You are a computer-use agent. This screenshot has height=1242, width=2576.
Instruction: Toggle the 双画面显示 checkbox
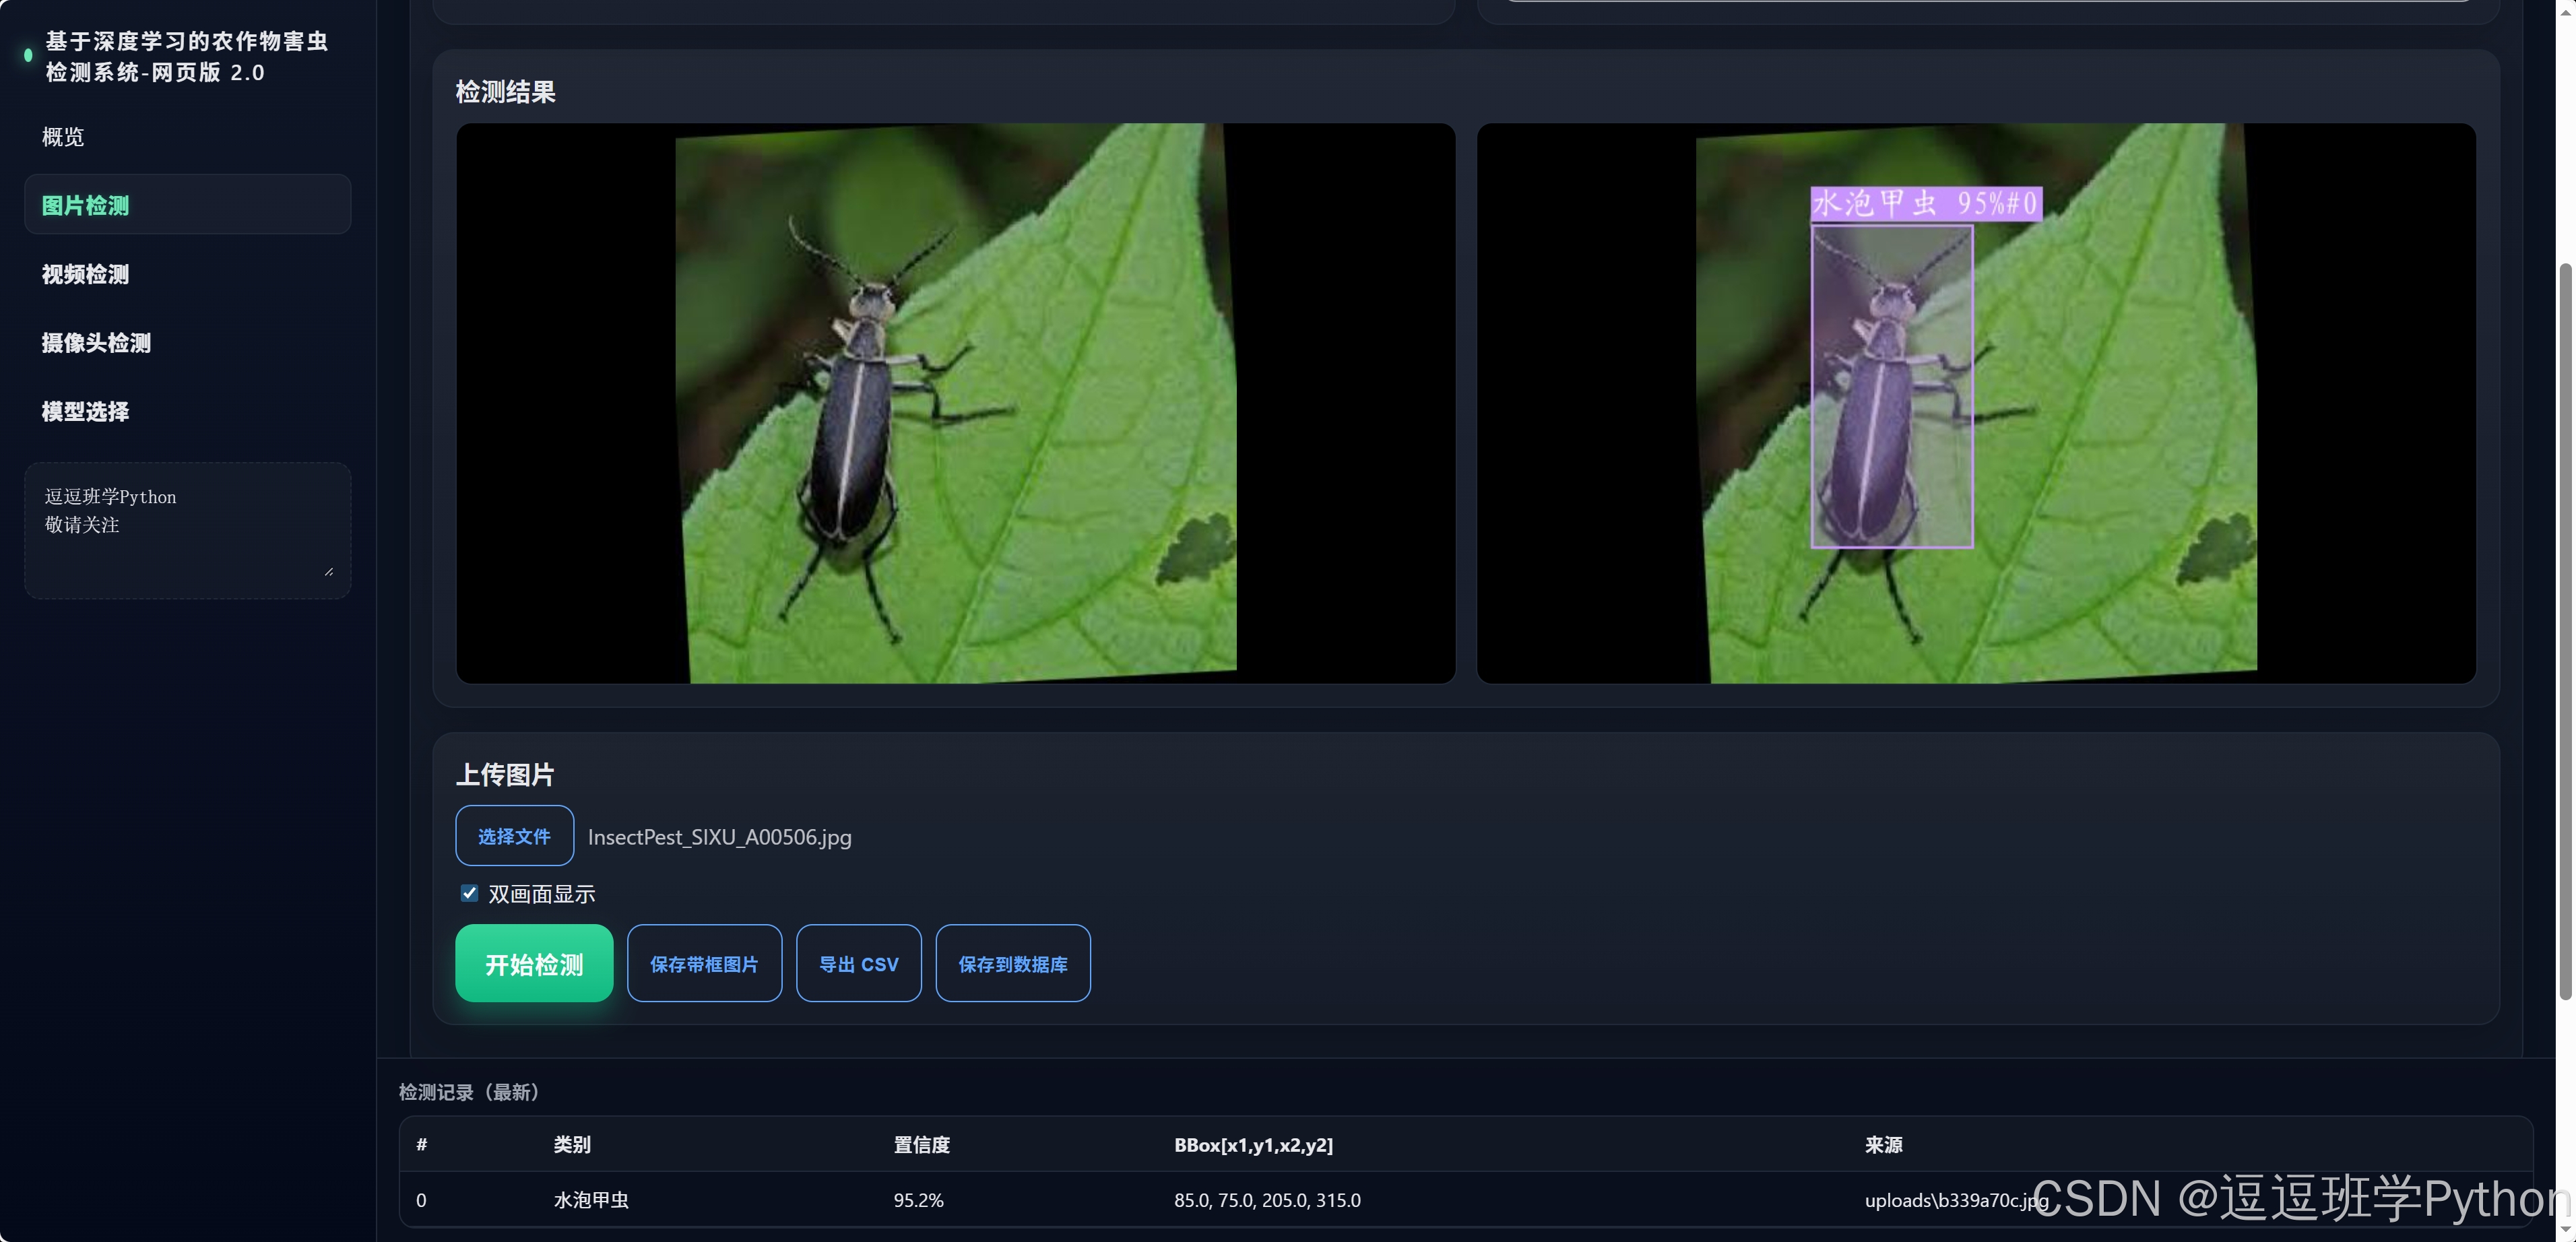469,893
